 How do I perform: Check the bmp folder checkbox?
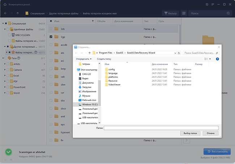click(51, 68)
